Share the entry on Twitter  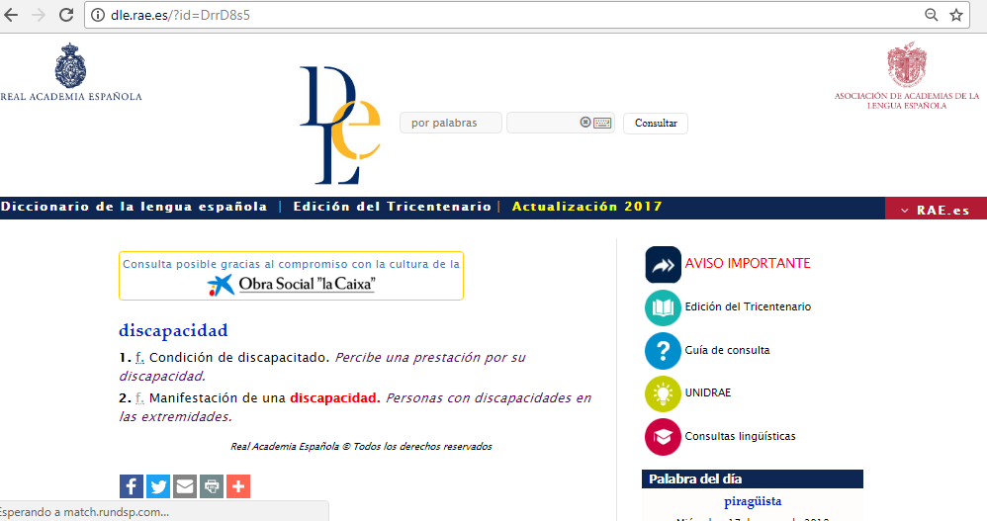[x=158, y=486]
